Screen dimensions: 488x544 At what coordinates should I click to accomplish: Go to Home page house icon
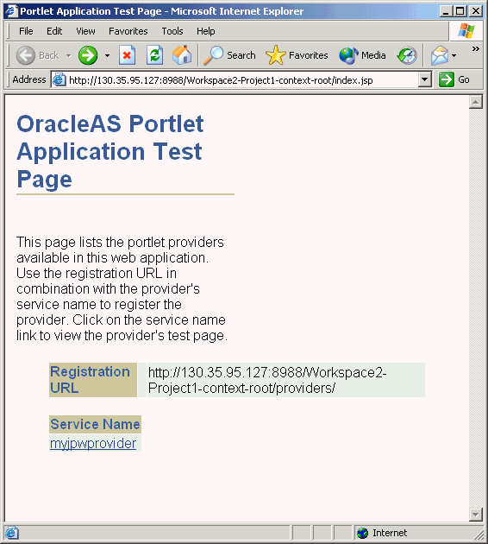tap(182, 55)
